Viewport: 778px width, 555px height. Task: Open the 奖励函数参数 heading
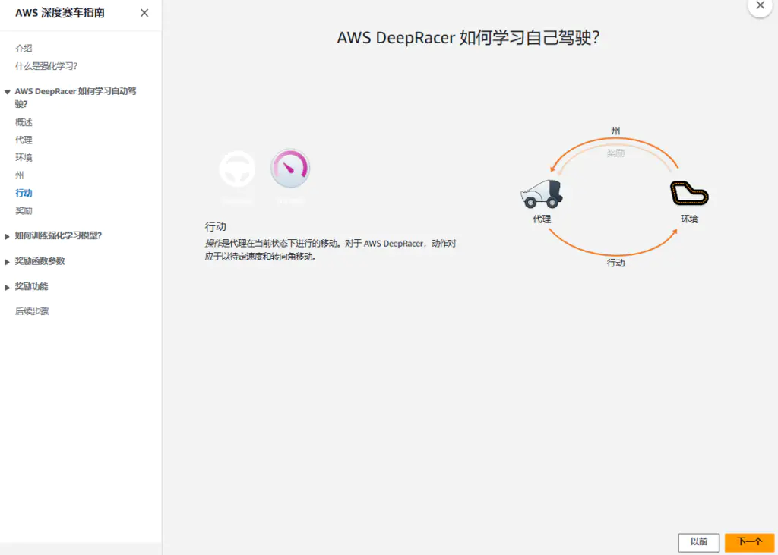[x=40, y=261]
